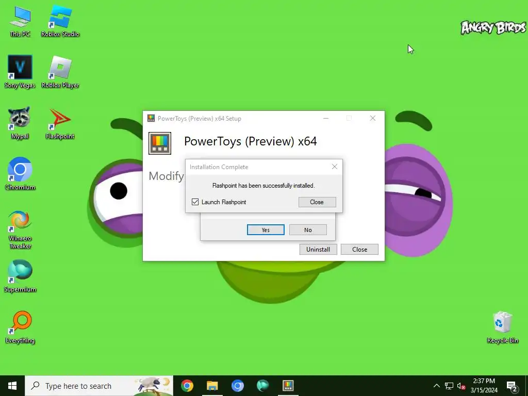
Task: Select the Everything search desktop icon
Action: [20, 327]
